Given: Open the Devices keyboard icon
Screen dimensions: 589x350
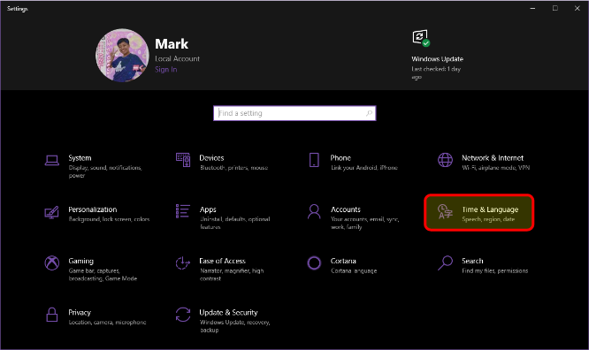Looking at the screenshot, I should (183, 160).
